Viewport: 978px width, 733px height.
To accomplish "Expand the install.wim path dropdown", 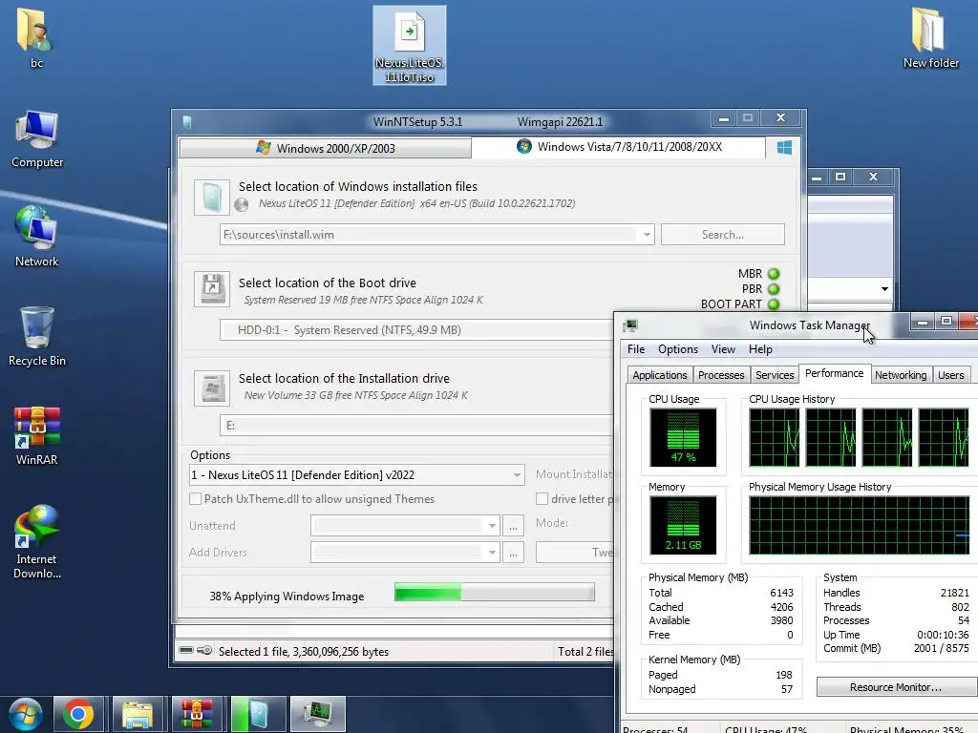I will [x=647, y=235].
